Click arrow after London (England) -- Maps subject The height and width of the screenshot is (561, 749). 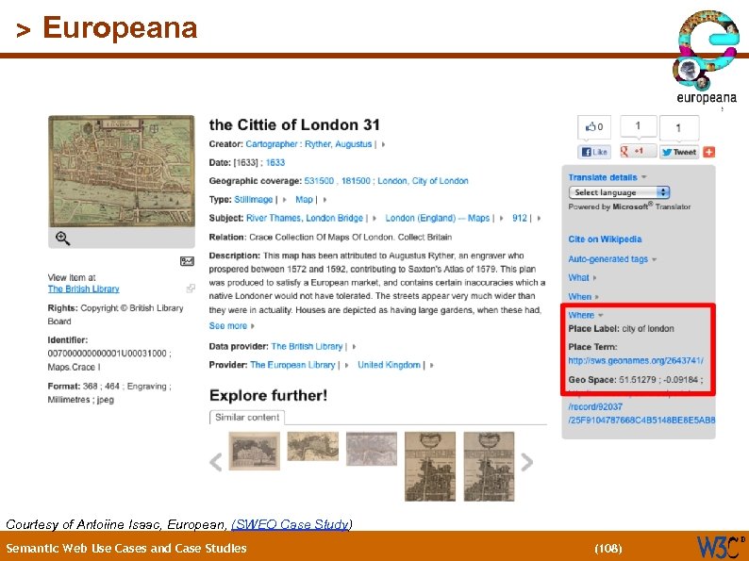pyautogui.click(x=501, y=218)
